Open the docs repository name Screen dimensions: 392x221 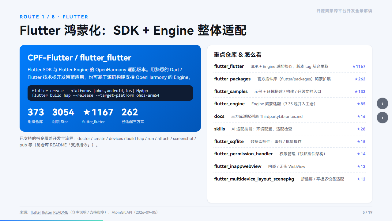219,116
